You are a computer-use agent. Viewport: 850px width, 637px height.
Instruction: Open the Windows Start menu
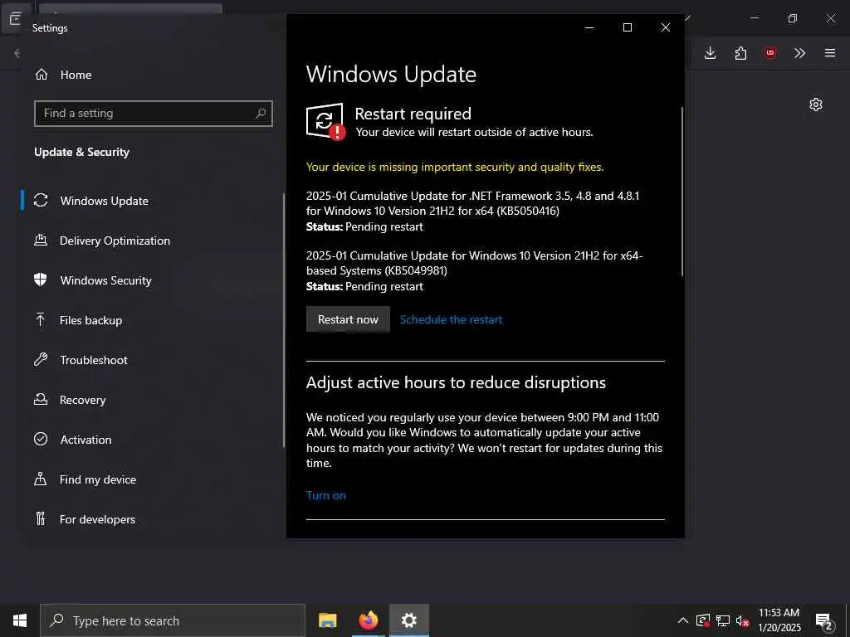click(20, 620)
